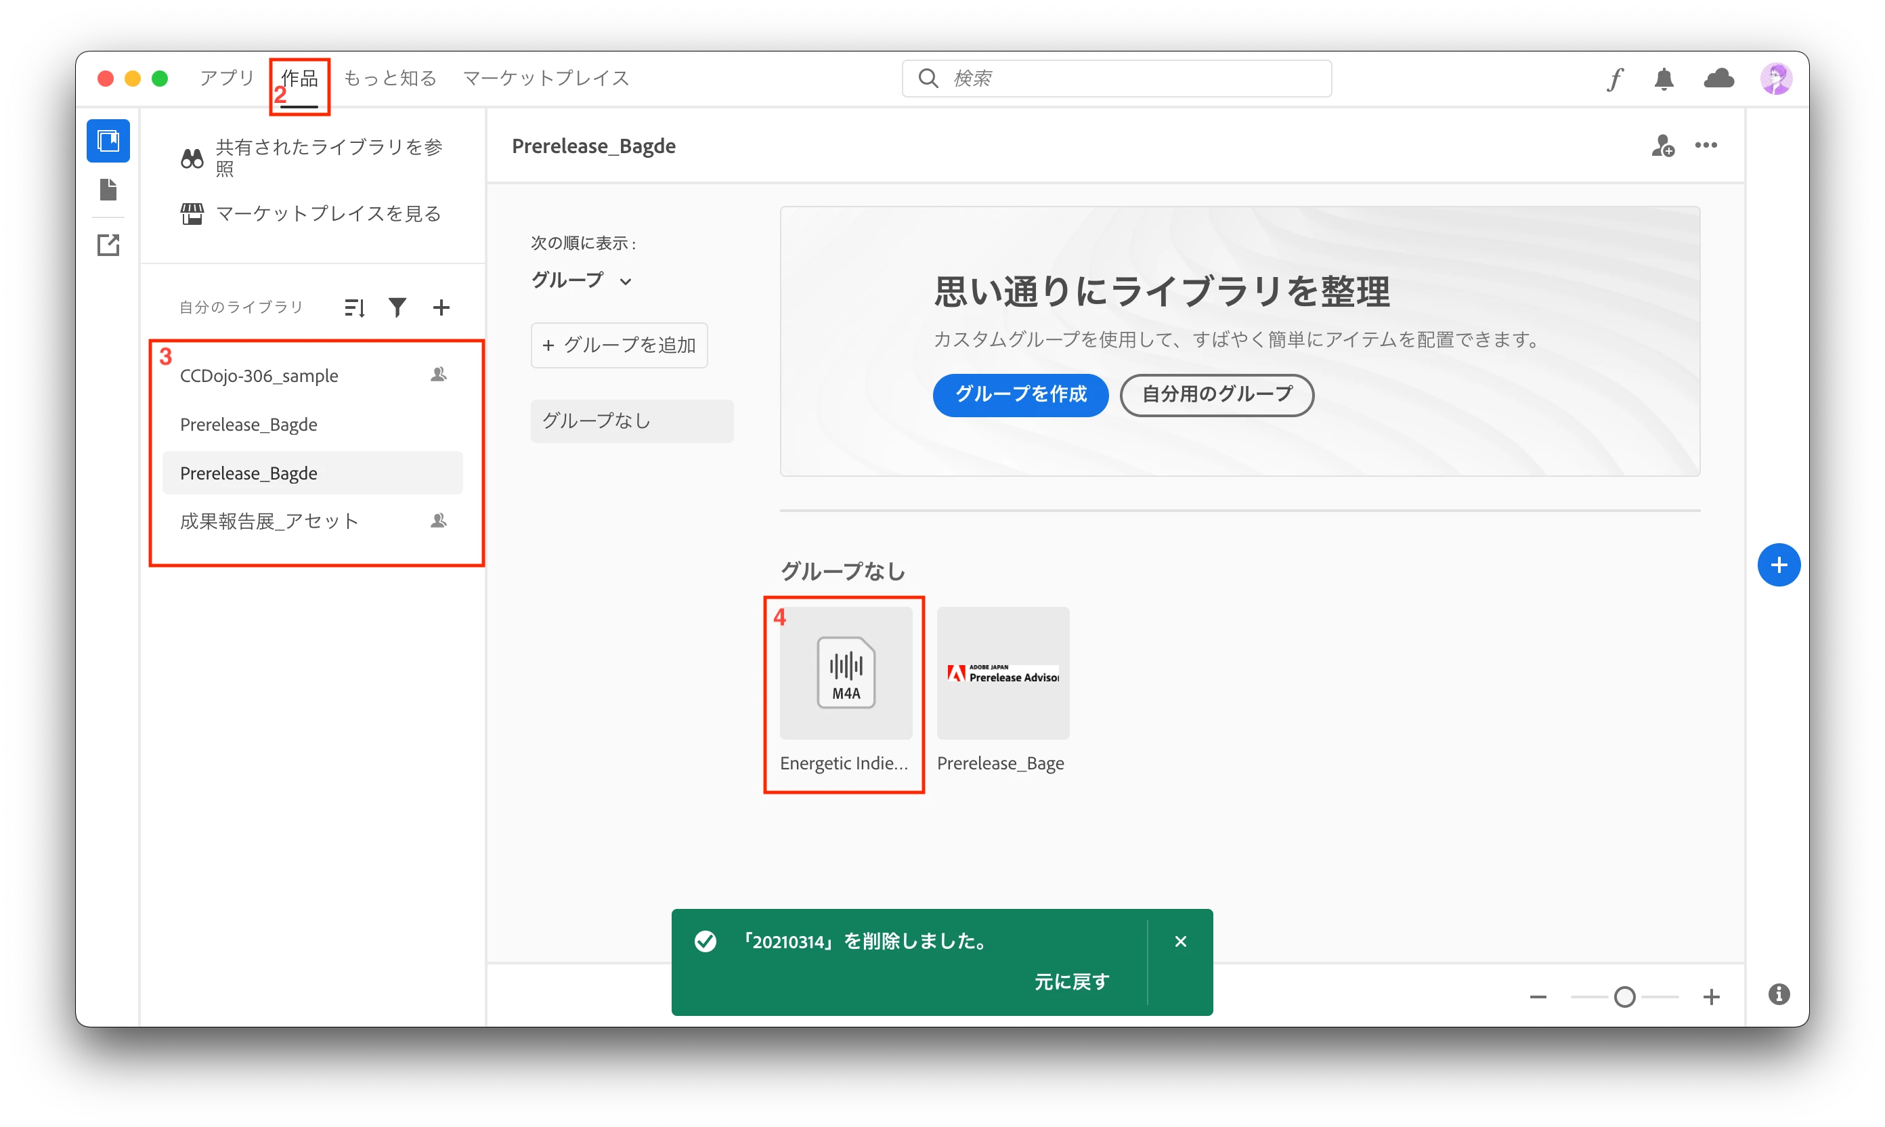Select the CCDojo-306_sample library

coord(259,376)
